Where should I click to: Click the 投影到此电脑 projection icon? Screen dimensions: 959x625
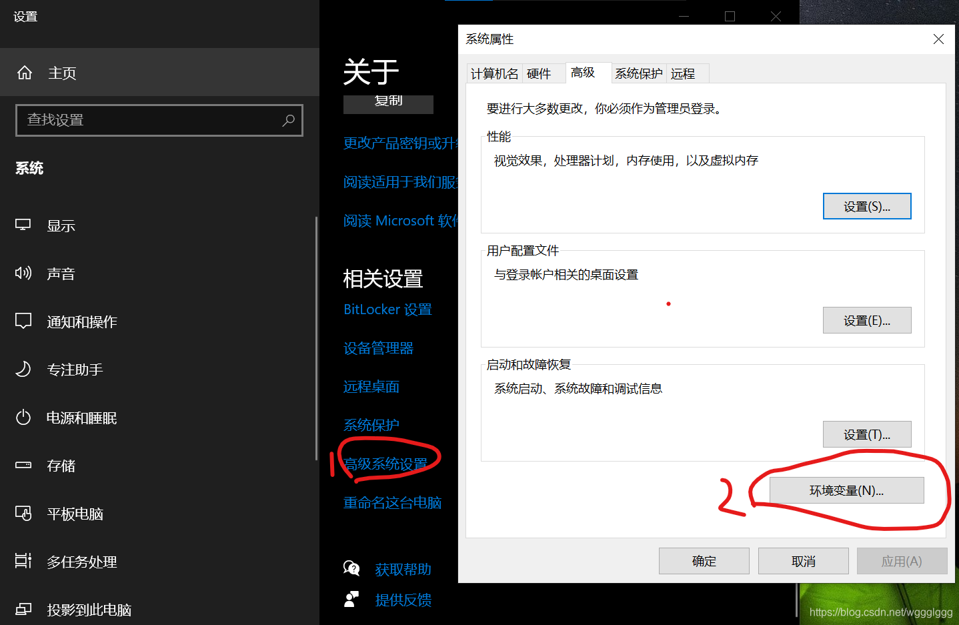point(23,609)
